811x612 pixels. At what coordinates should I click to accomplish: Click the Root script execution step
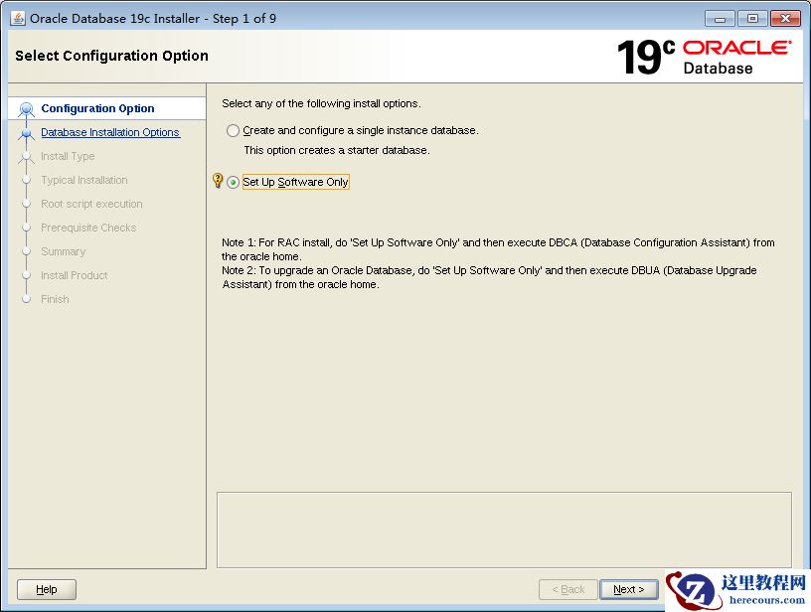click(91, 204)
